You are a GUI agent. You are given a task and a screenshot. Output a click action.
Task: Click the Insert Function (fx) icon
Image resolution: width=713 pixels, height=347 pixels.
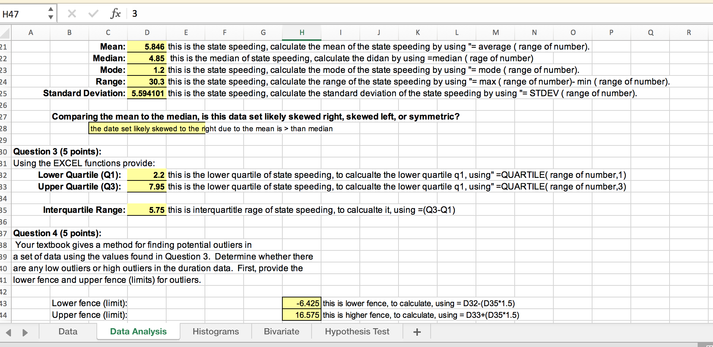[115, 13]
